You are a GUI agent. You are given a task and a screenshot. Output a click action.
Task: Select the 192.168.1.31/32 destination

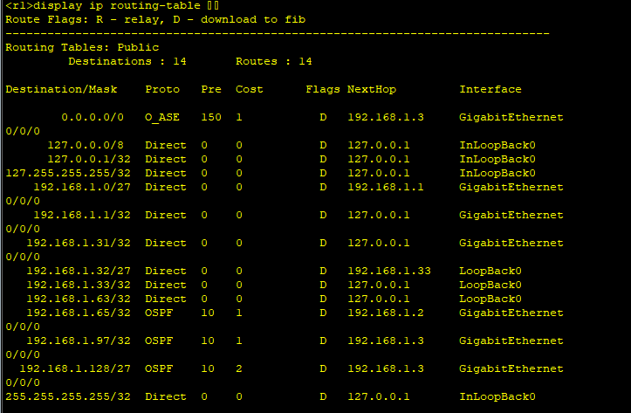pos(79,243)
